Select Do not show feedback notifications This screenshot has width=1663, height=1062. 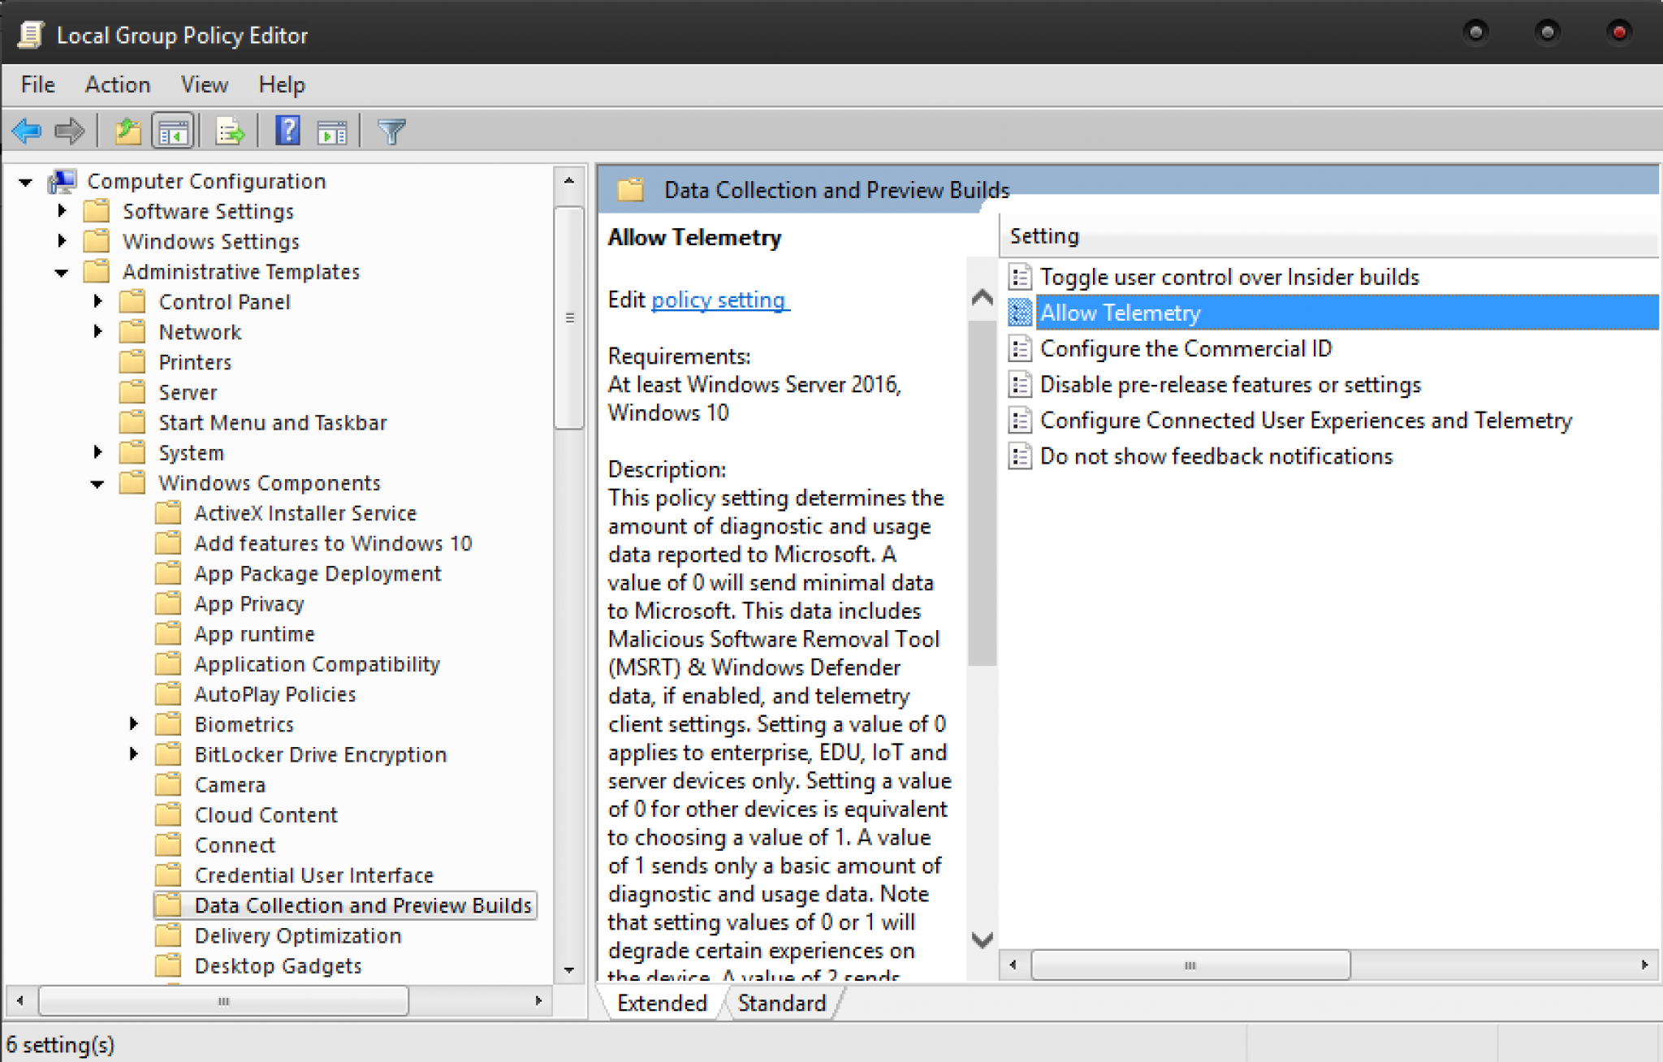1216,456
